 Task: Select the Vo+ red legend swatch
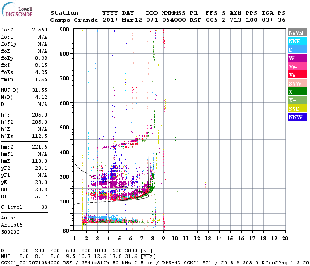pyautogui.click(x=298, y=75)
